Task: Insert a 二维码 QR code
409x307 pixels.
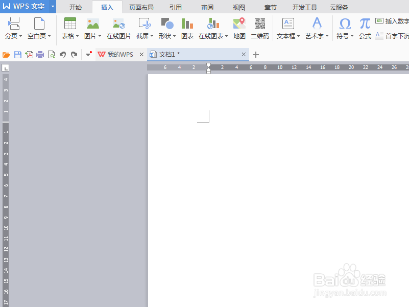Action: tap(260, 29)
